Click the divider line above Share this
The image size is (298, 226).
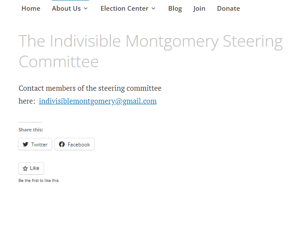point(30,122)
